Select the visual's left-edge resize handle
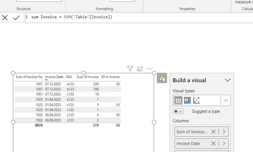Image resolution: width=253 pixels, height=152 pixels. coord(13,122)
